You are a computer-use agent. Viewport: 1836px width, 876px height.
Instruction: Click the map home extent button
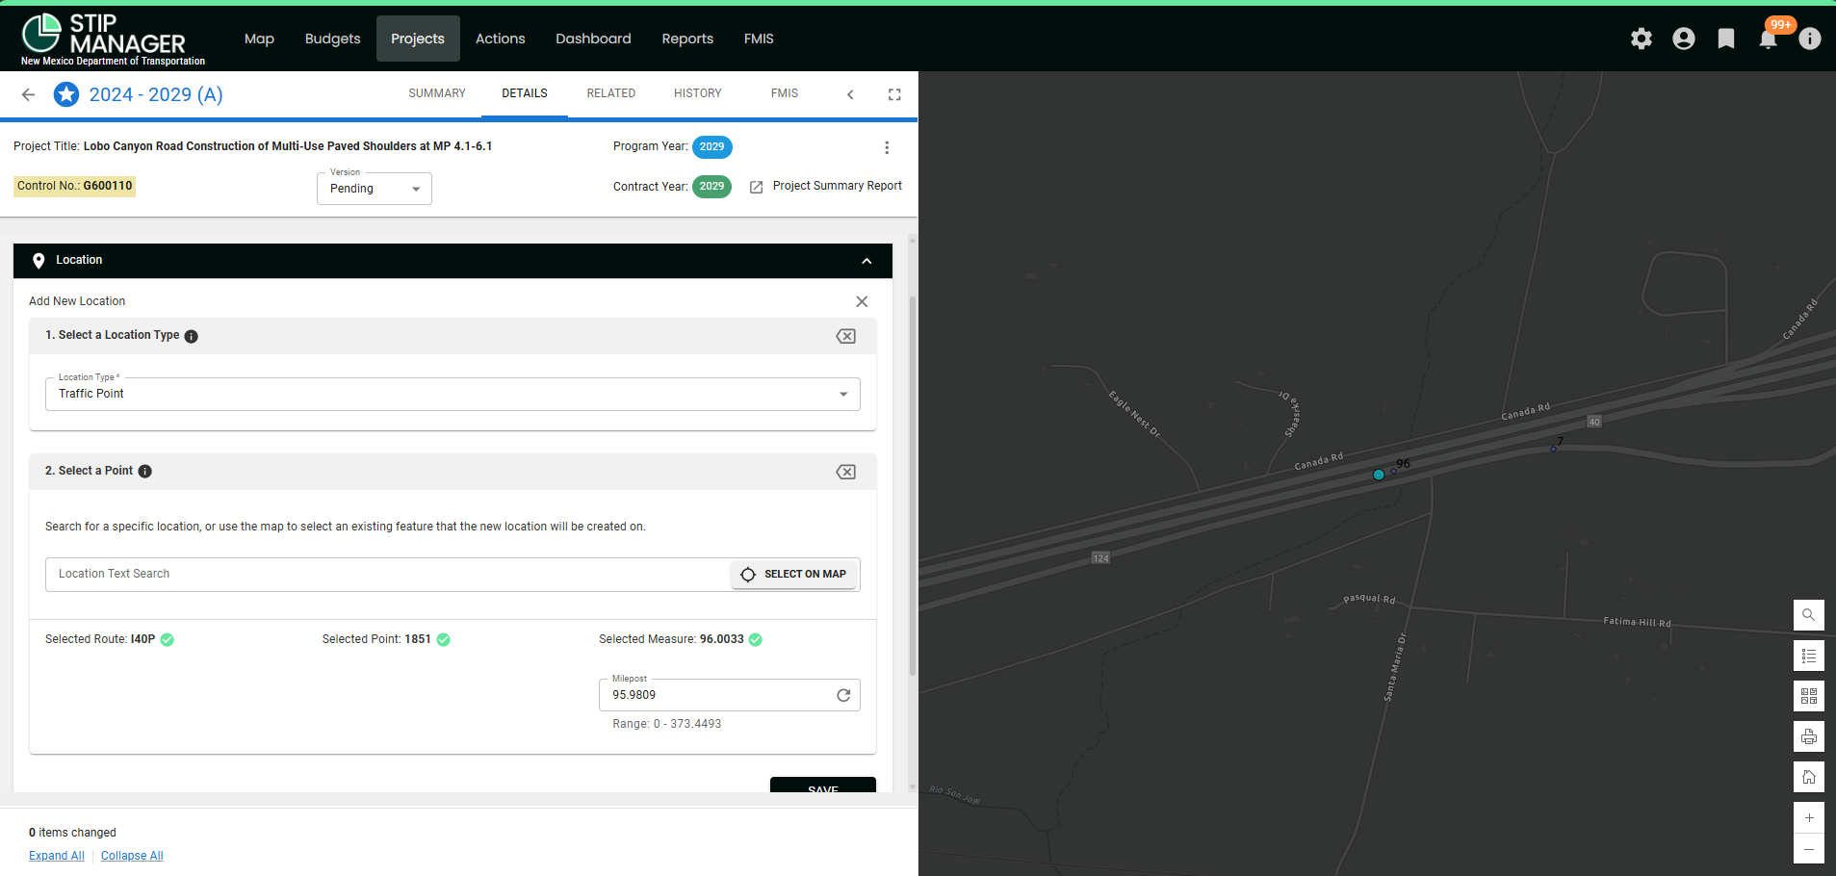pyautogui.click(x=1809, y=777)
